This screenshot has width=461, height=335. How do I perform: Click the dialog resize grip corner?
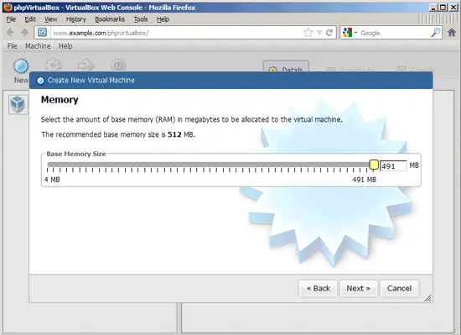[428, 298]
